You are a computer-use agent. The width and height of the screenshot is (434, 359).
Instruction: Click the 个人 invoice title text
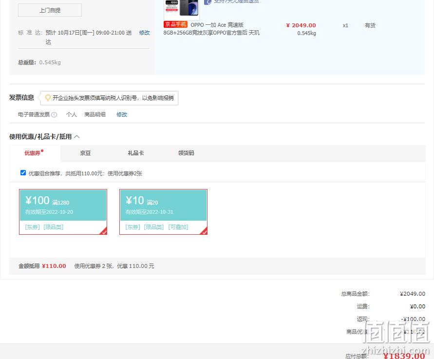coord(72,114)
